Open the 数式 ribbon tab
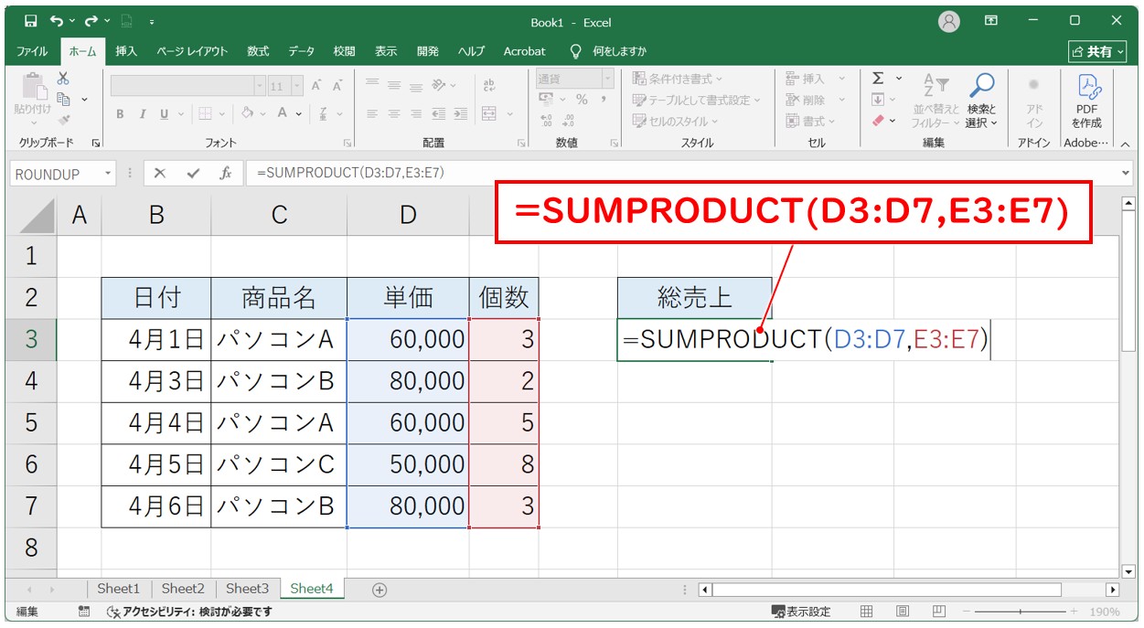1144x628 pixels. (x=258, y=51)
